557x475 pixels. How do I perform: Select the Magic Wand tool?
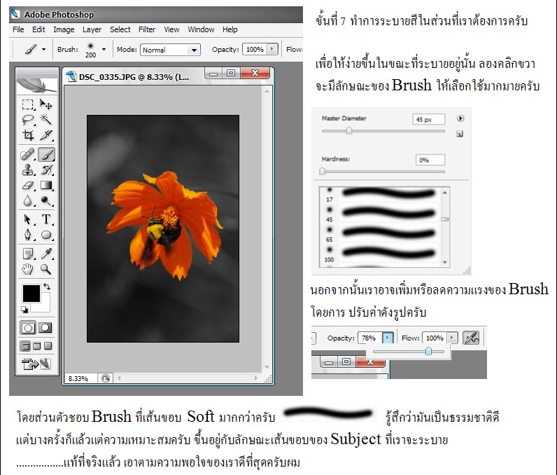[x=46, y=120]
